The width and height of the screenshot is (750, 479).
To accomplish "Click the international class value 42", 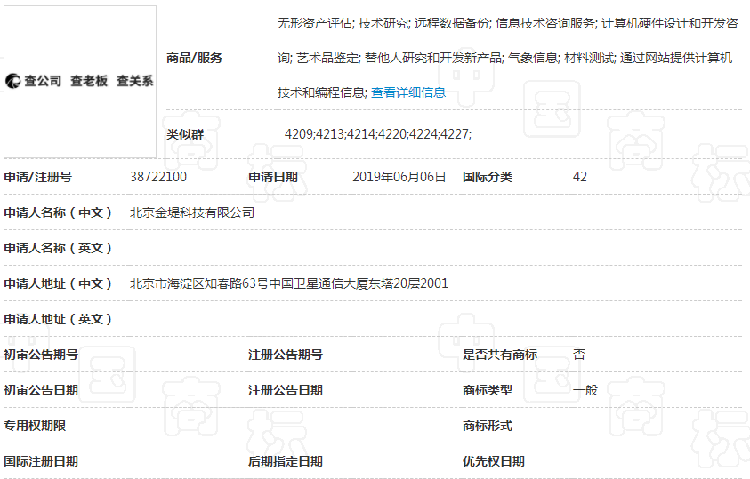I will point(580,177).
